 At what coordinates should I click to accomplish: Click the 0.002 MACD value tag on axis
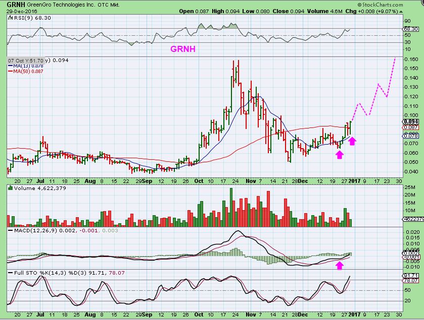click(x=410, y=253)
